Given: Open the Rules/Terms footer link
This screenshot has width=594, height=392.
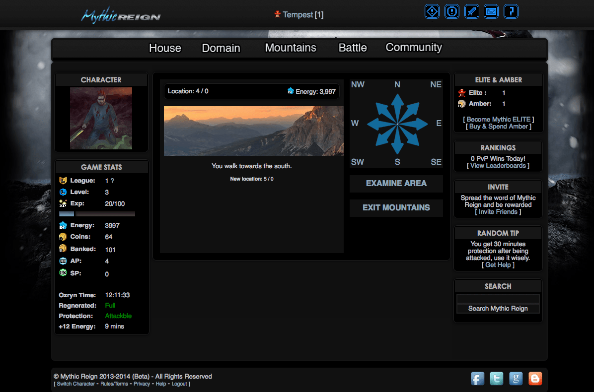Looking at the screenshot, I should [x=114, y=384].
